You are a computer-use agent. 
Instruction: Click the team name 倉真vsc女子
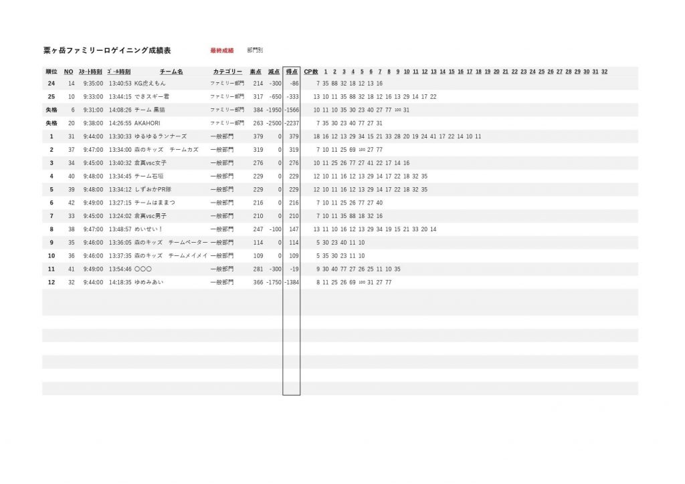(151, 163)
